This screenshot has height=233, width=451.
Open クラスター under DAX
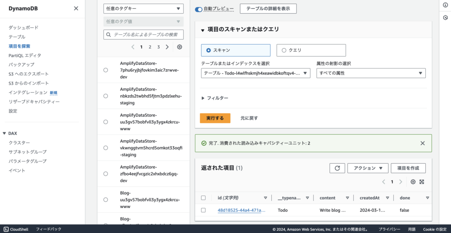click(x=19, y=143)
